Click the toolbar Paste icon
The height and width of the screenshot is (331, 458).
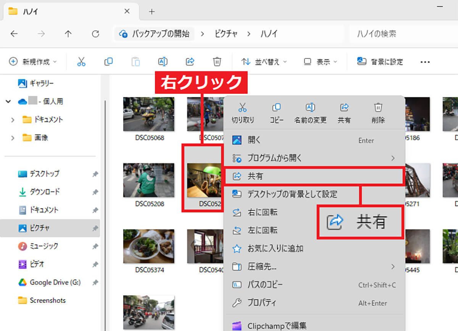click(135, 62)
